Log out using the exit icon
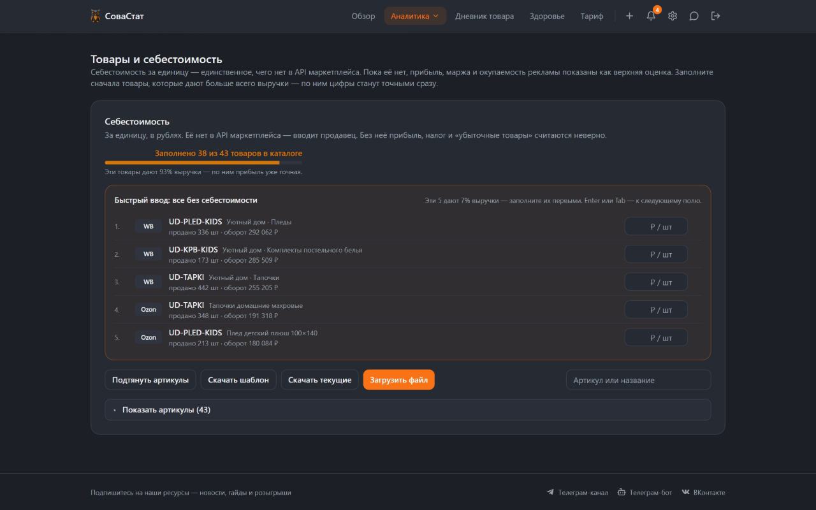Screen dimensions: 816x510 716,16
